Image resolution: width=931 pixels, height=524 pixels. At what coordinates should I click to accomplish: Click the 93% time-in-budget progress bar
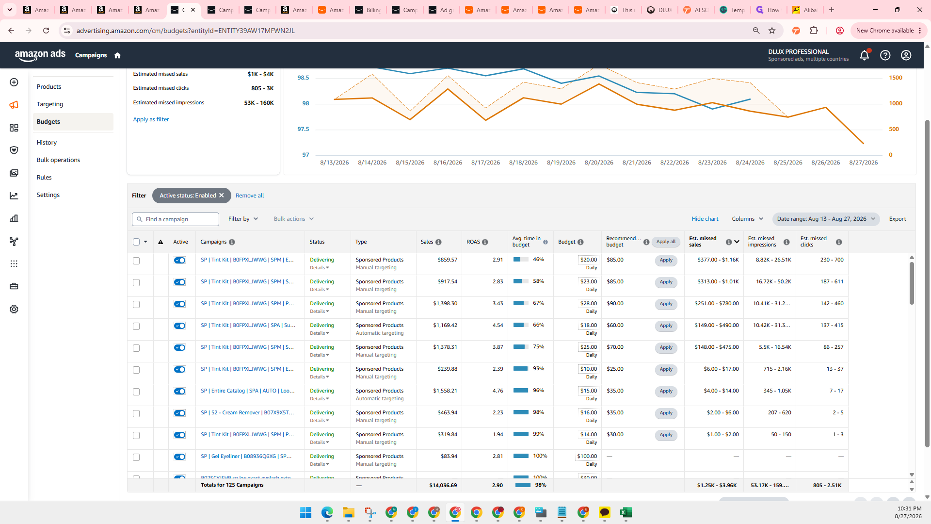pyautogui.click(x=521, y=369)
